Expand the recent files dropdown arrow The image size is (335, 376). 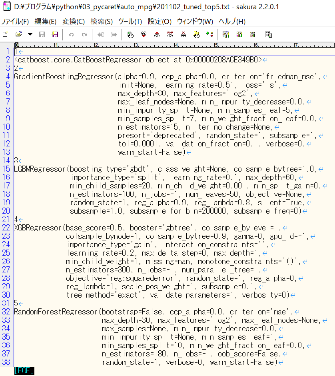30,34
